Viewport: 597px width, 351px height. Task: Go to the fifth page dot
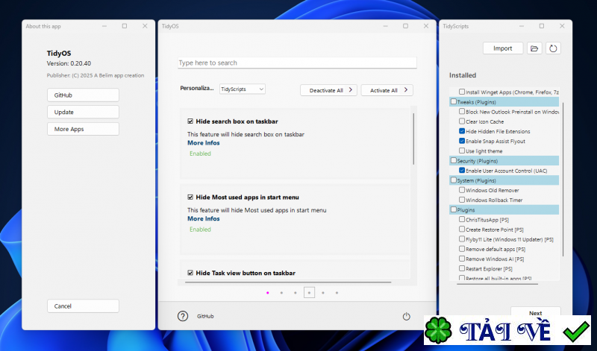tap(323, 293)
